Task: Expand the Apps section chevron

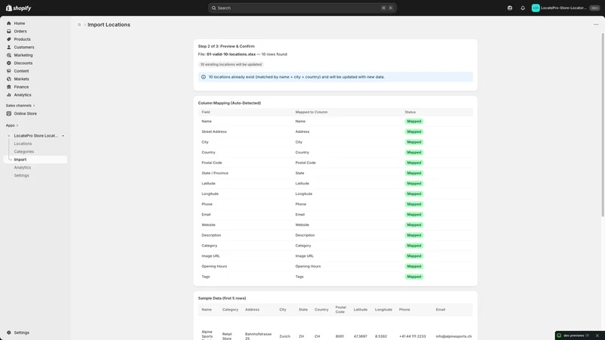Action: (17, 125)
